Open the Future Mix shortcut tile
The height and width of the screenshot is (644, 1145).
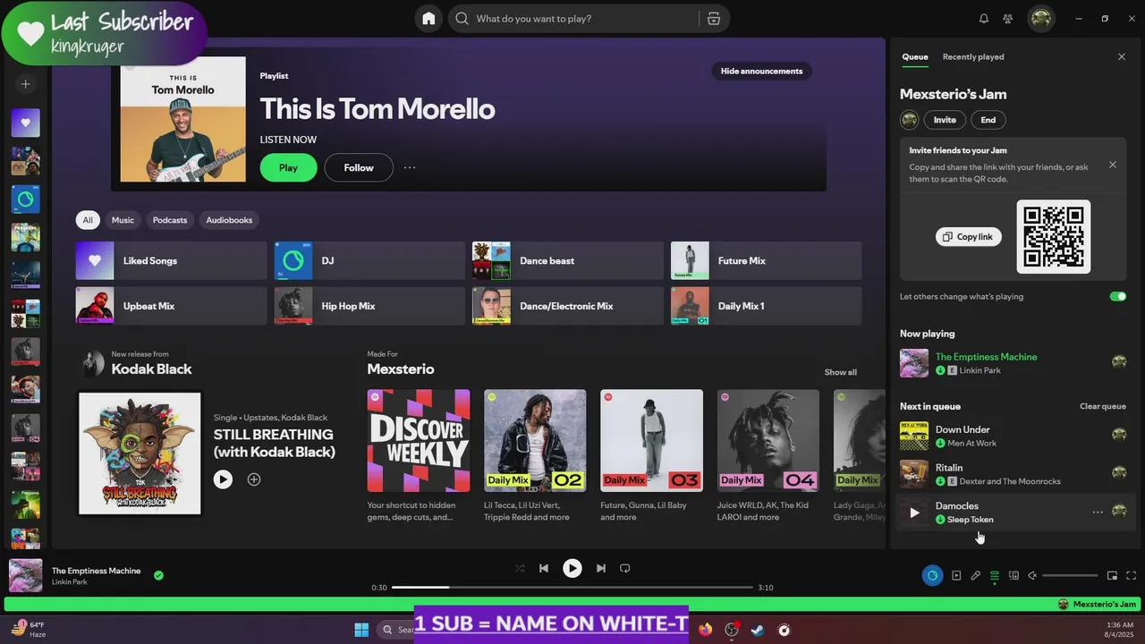click(767, 261)
